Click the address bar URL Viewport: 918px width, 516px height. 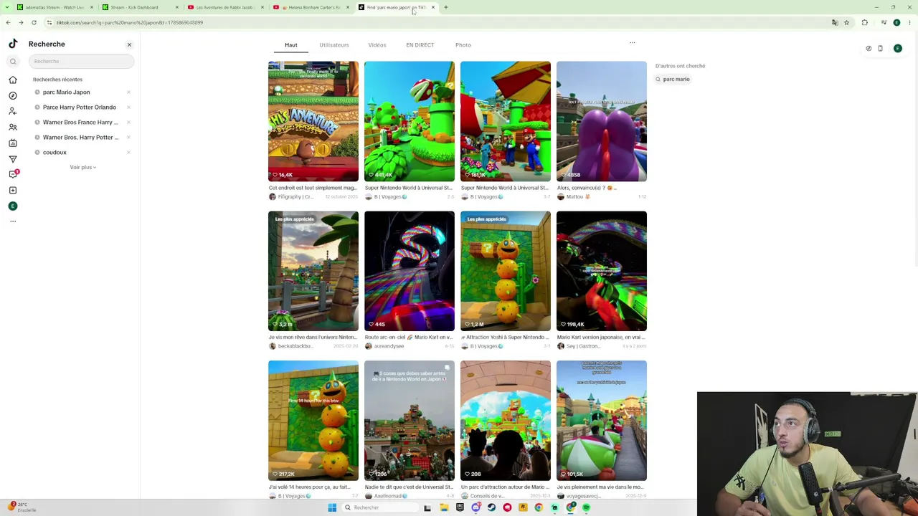[130, 23]
